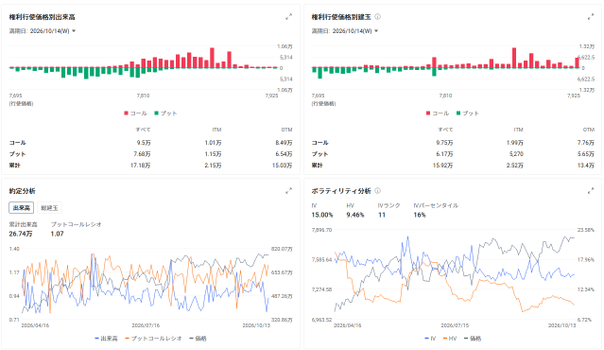This screenshot has width=604, height=350.
Task: Toggle プットコールレシオ series in 約定分析 legend
Action: click(153, 339)
